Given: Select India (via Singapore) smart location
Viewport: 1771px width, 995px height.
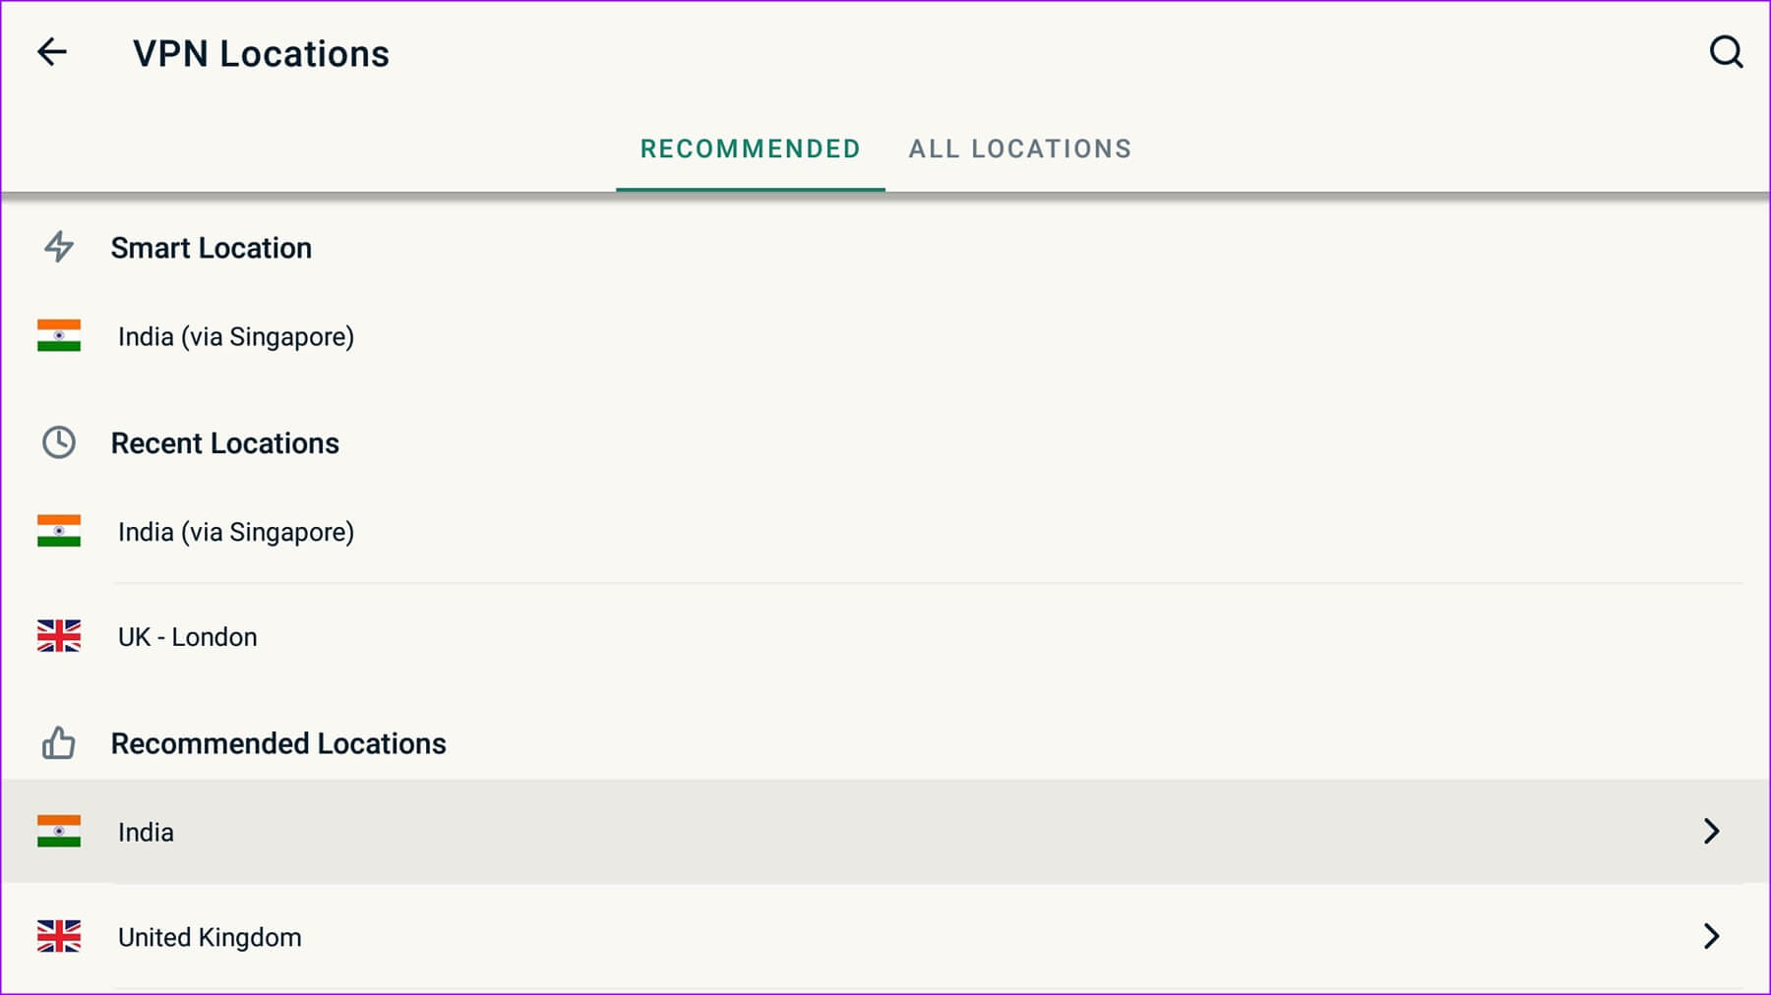Looking at the screenshot, I should [x=885, y=336].
